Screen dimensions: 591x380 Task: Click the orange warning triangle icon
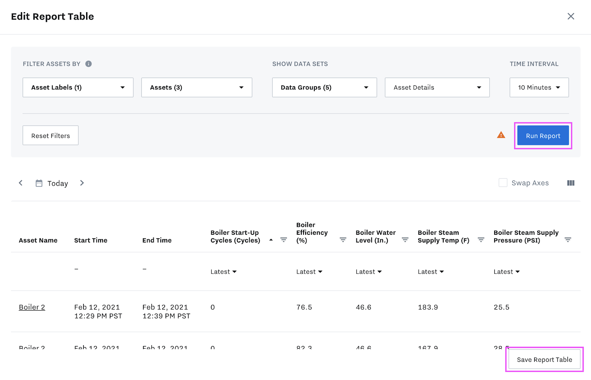501,135
